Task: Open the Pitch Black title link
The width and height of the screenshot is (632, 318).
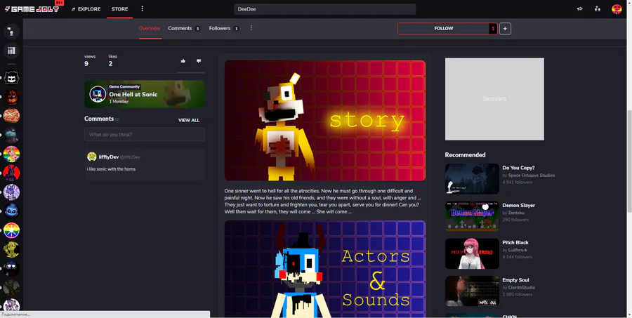Action: [515, 243]
